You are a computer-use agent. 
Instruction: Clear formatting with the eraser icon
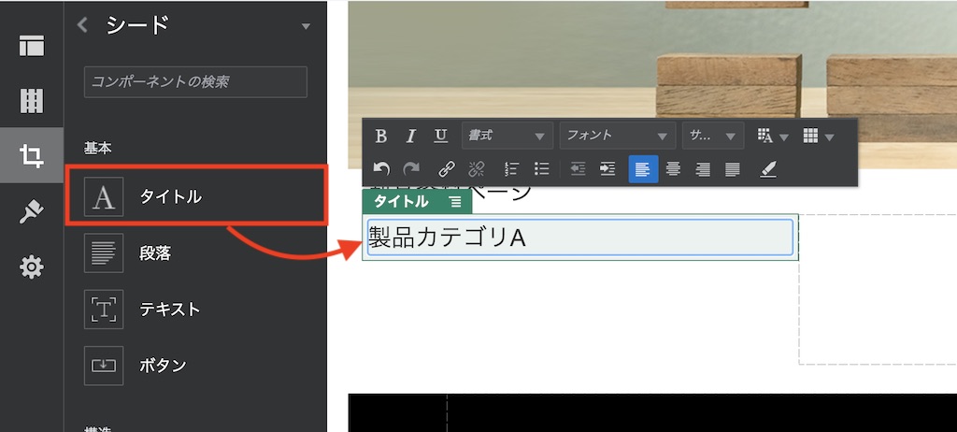point(768,169)
